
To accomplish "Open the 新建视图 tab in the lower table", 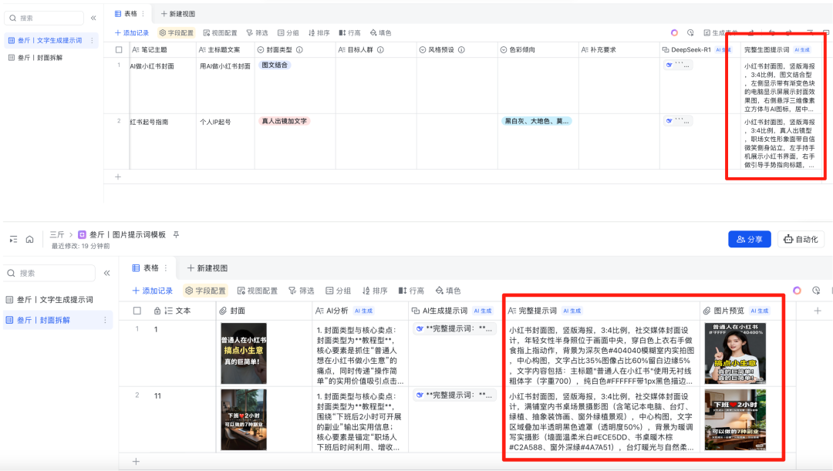I will [x=206, y=268].
